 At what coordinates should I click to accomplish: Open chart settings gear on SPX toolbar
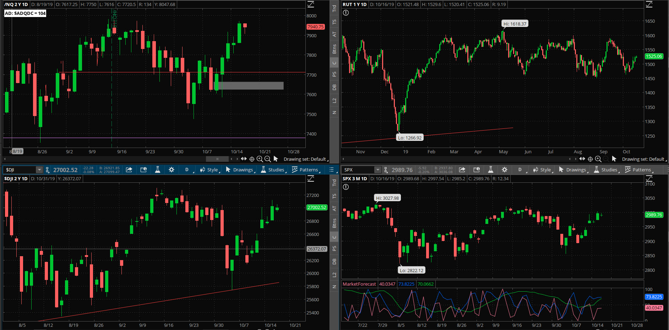coord(505,170)
